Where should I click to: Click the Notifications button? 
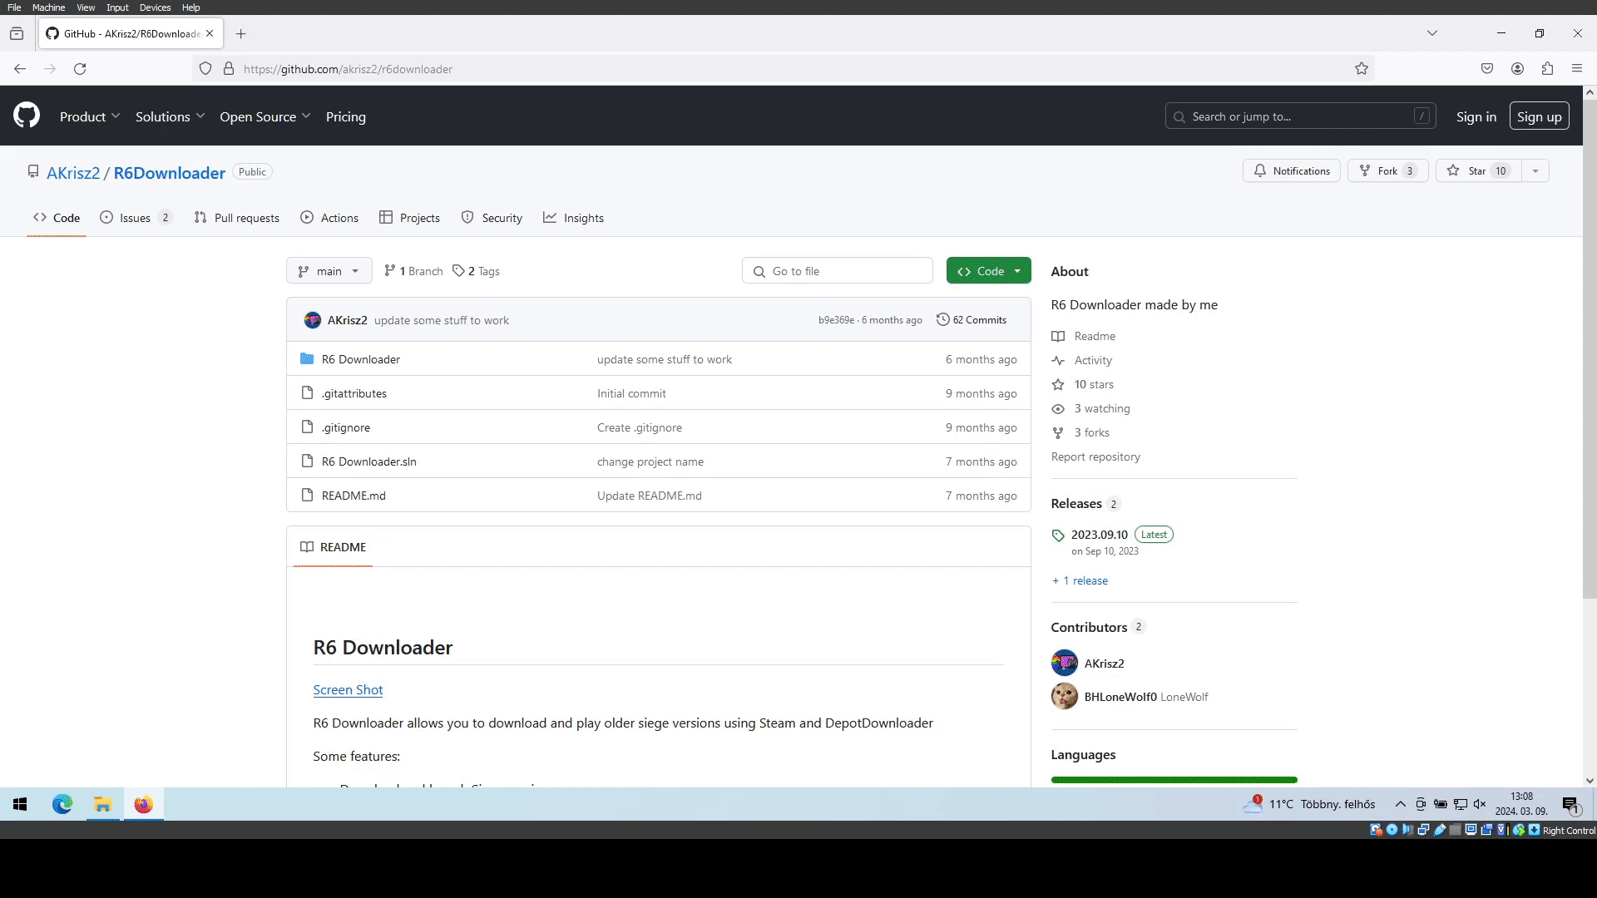pyautogui.click(x=1292, y=171)
